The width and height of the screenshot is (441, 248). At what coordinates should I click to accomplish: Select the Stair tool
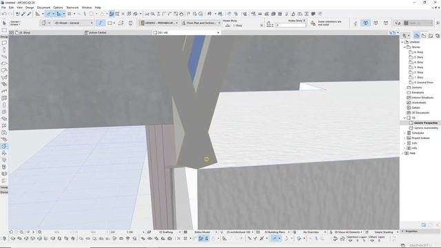[x=4, y=84]
